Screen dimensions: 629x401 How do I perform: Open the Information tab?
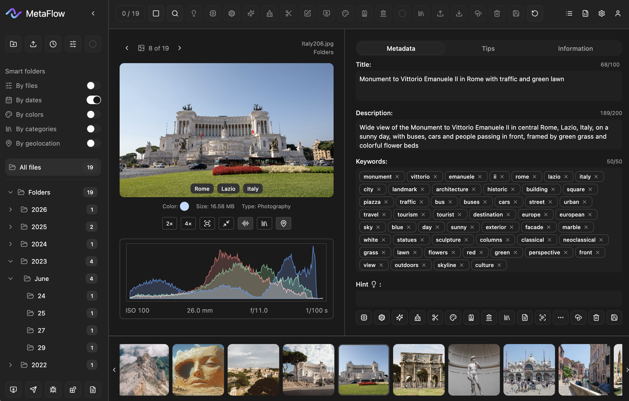click(x=575, y=48)
